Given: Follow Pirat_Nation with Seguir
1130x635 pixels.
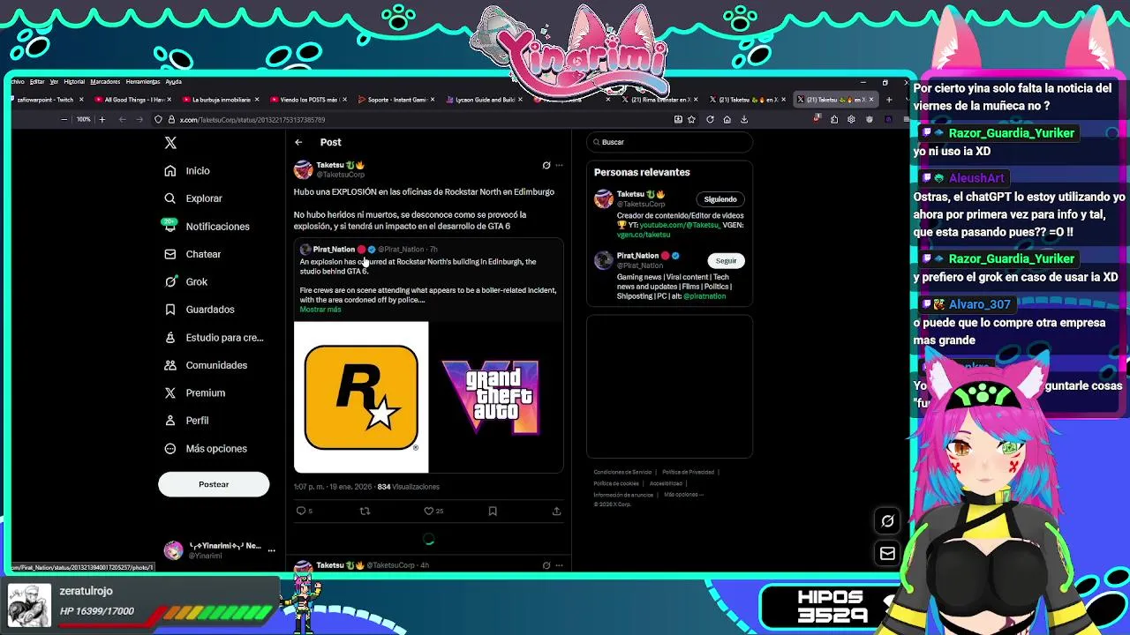Looking at the screenshot, I should click(726, 261).
